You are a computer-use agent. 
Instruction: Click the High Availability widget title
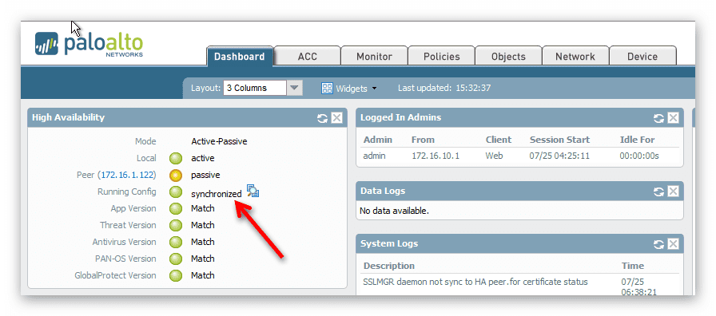pos(68,117)
